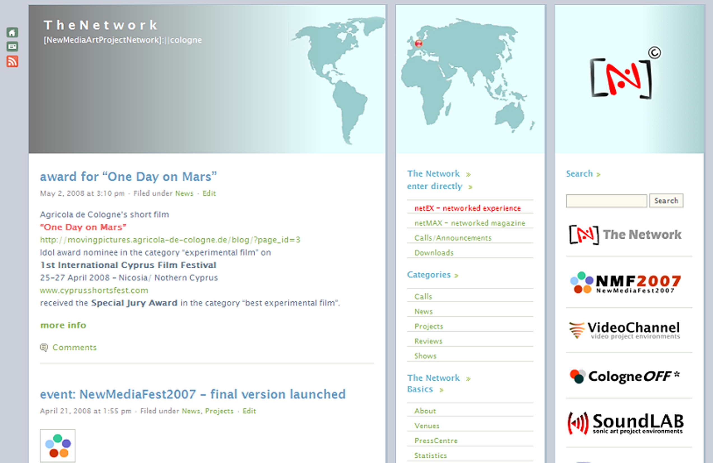Viewport: 713px width, 463px height.
Task: Click the comment bubble icon beside Comments
Action: [44, 347]
